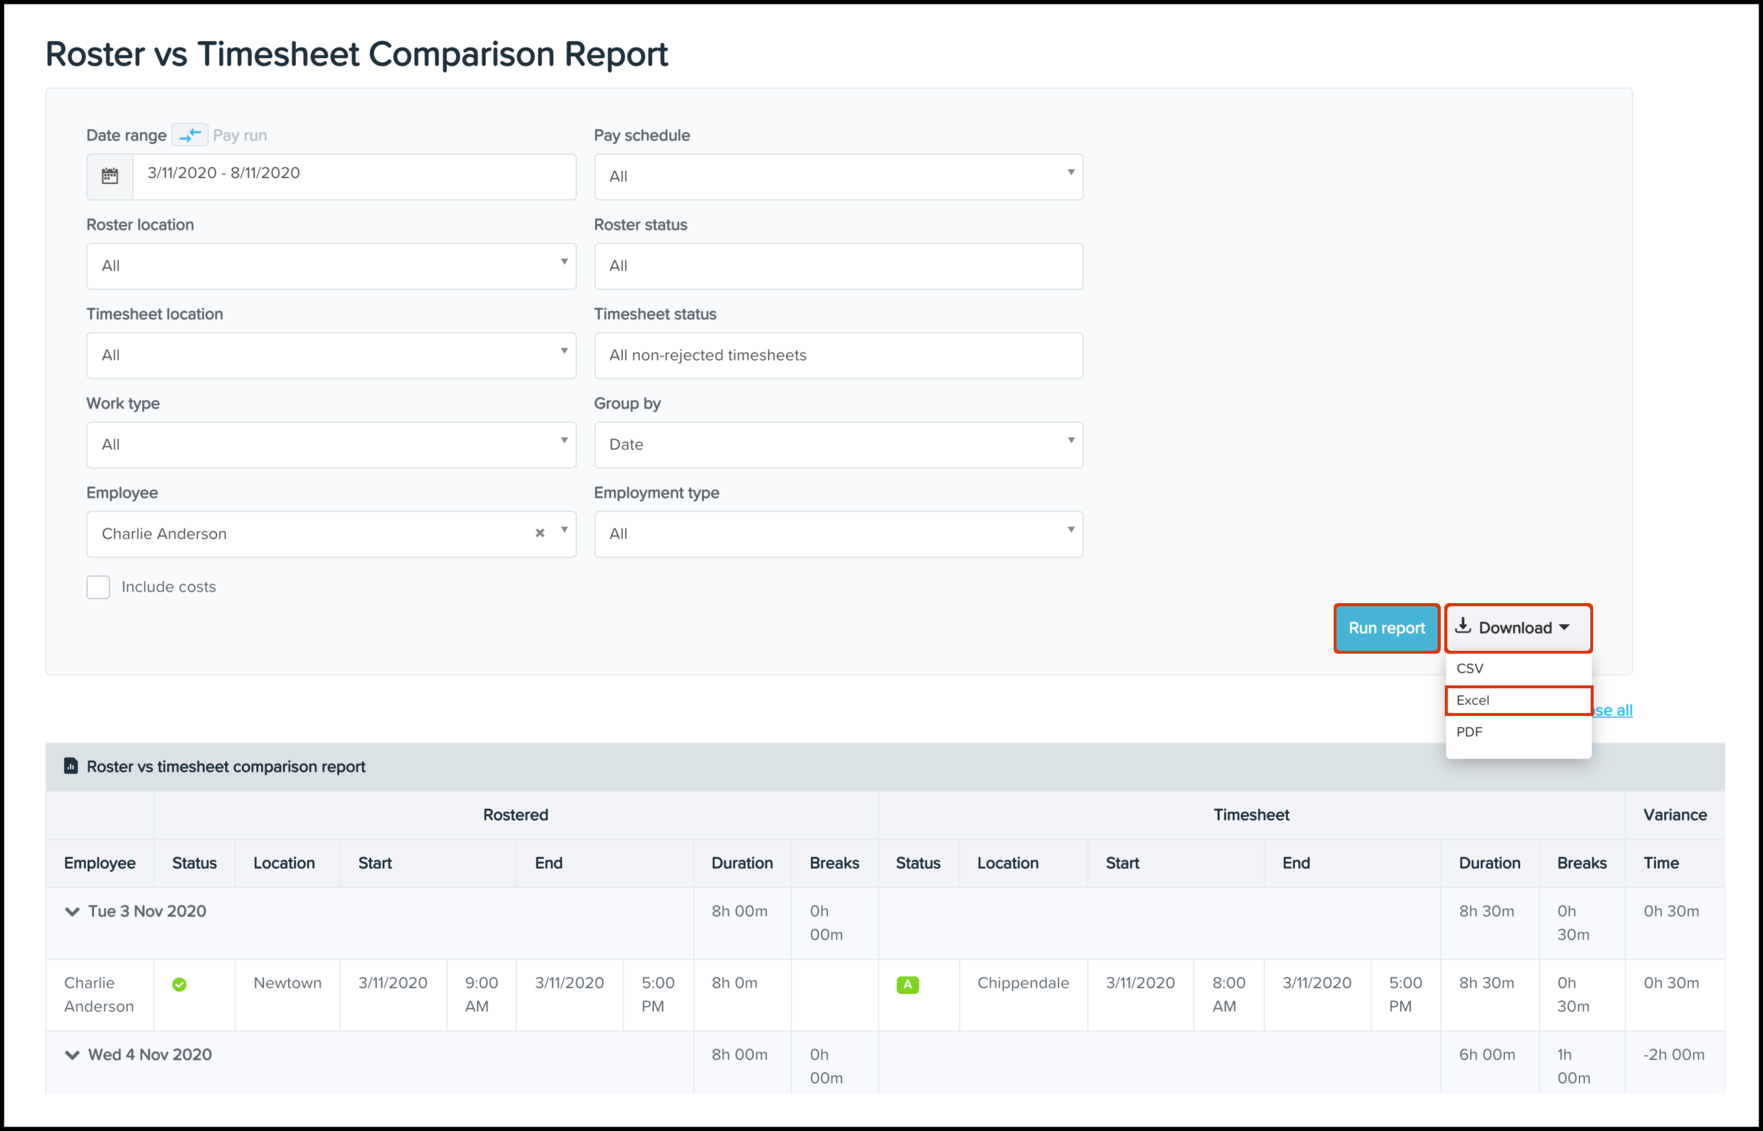Screen dimensions: 1763x1131
Task: Click the calendar icon beside date range
Action: tap(109, 176)
